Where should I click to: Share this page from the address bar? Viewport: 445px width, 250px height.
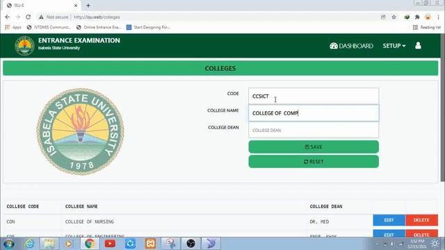(x=383, y=17)
